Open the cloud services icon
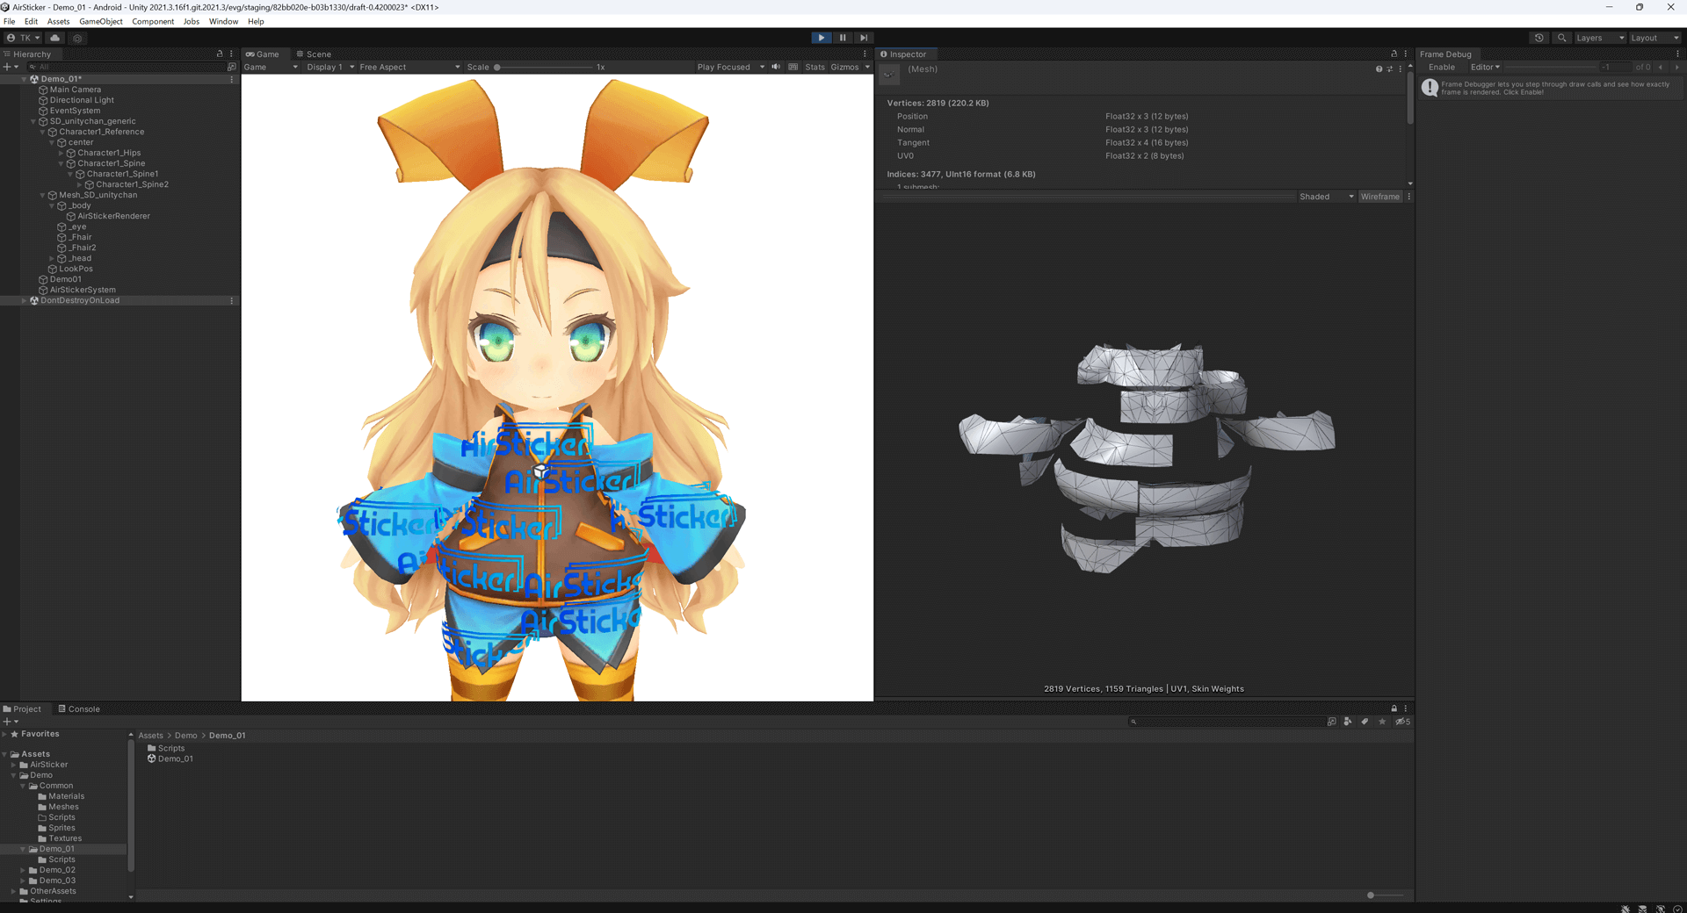Image resolution: width=1687 pixels, height=913 pixels. (x=55, y=38)
